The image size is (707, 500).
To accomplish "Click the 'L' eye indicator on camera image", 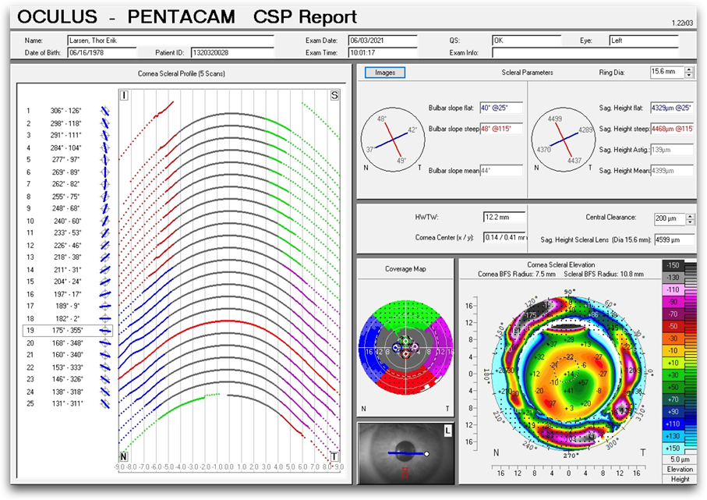I will 447,430.
